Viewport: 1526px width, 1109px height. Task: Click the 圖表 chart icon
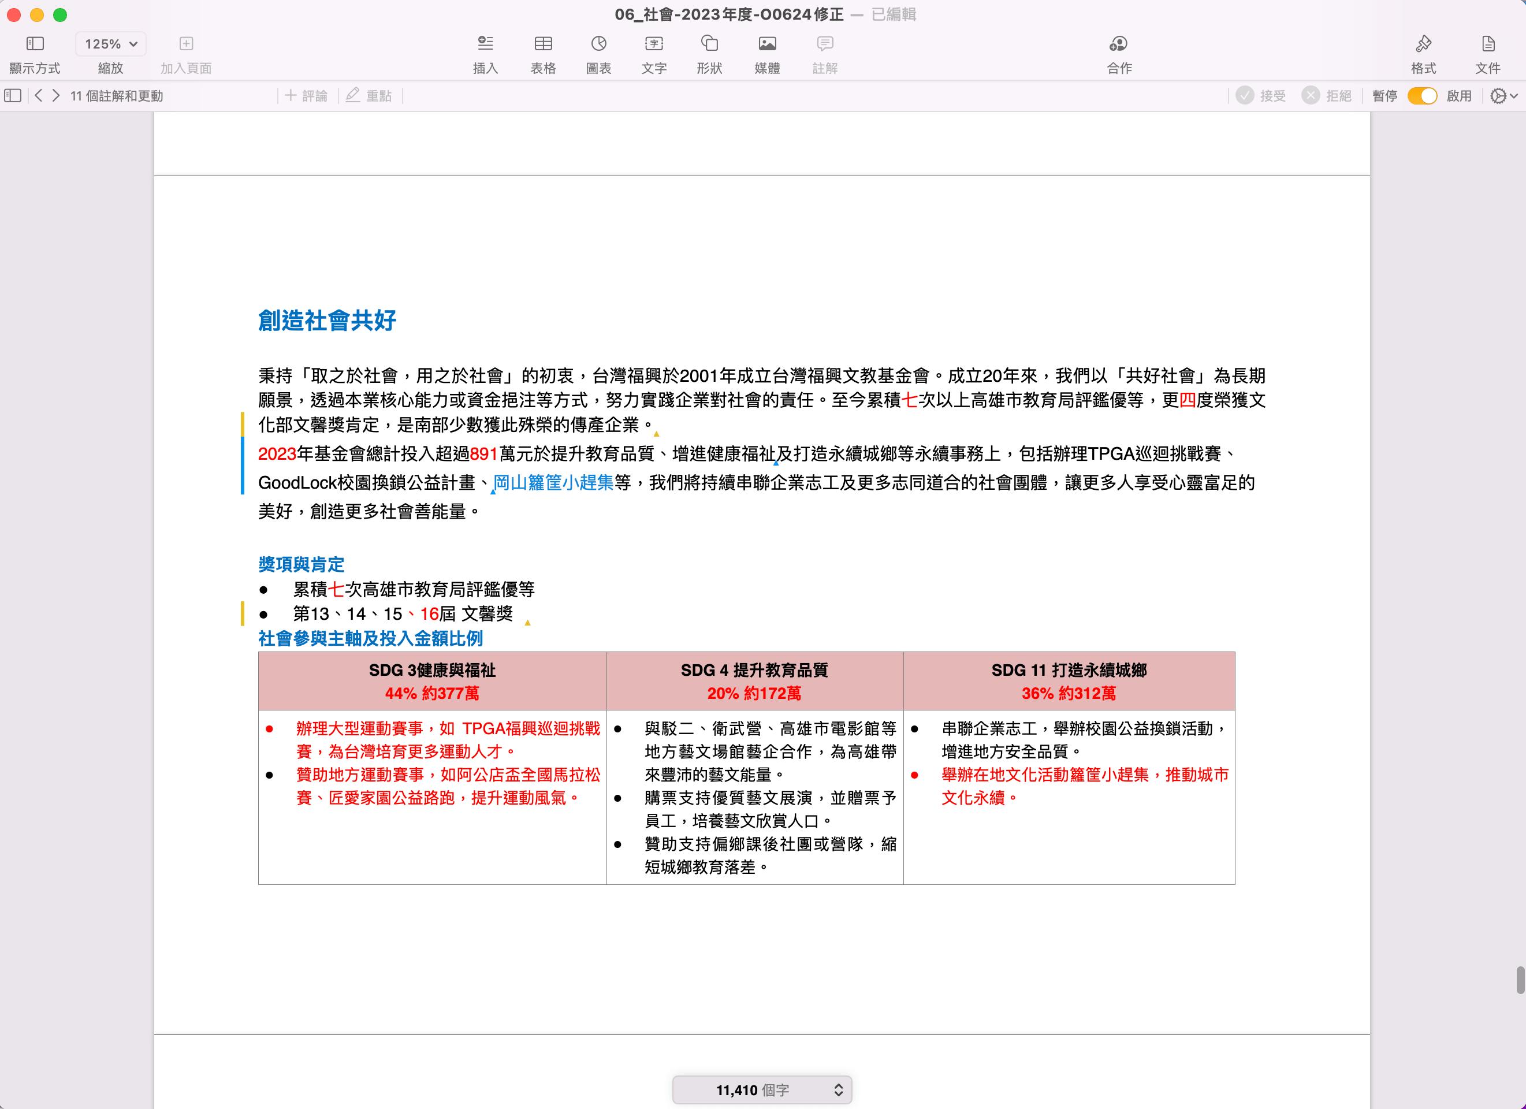click(x=599, y=44)
